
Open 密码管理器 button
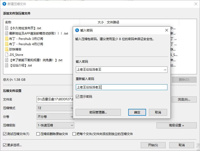coord(98,112)
